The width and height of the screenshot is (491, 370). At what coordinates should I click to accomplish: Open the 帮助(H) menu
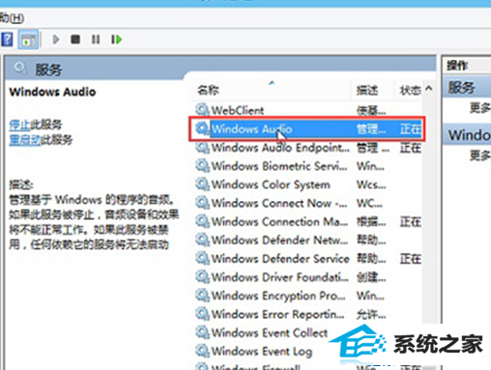(x=12, y=18)
